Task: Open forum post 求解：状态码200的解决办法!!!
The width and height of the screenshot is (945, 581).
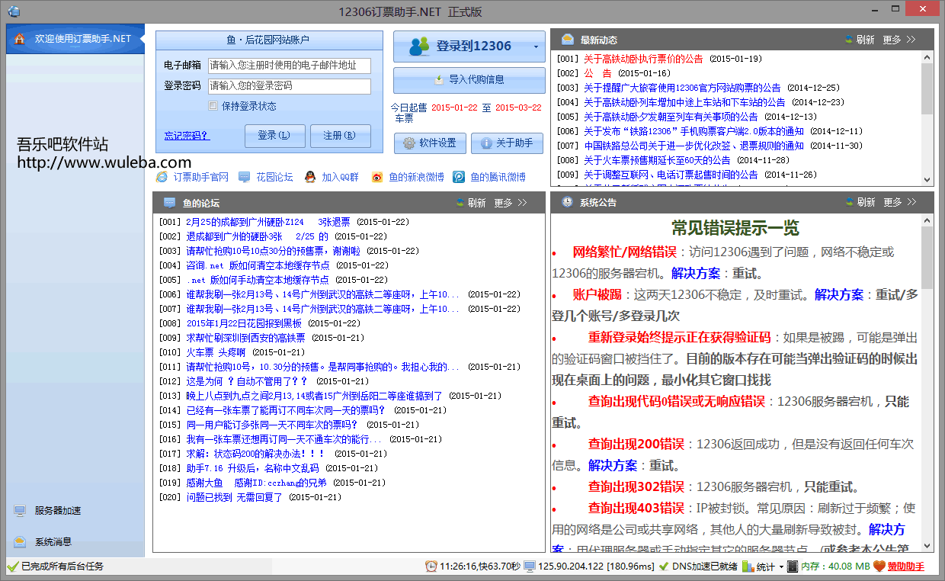Action: coord(255,454)
